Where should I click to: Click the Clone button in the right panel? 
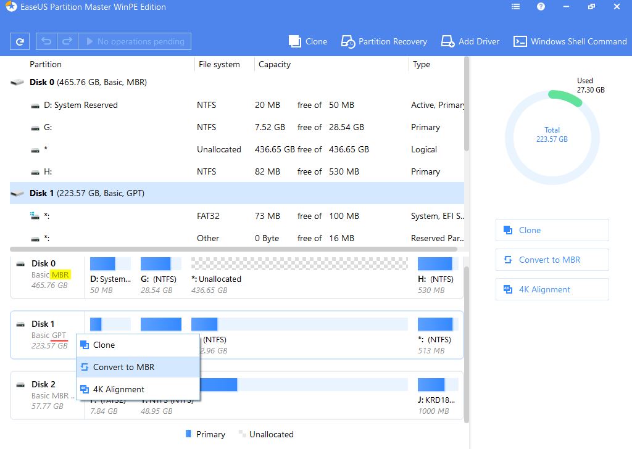552,230
